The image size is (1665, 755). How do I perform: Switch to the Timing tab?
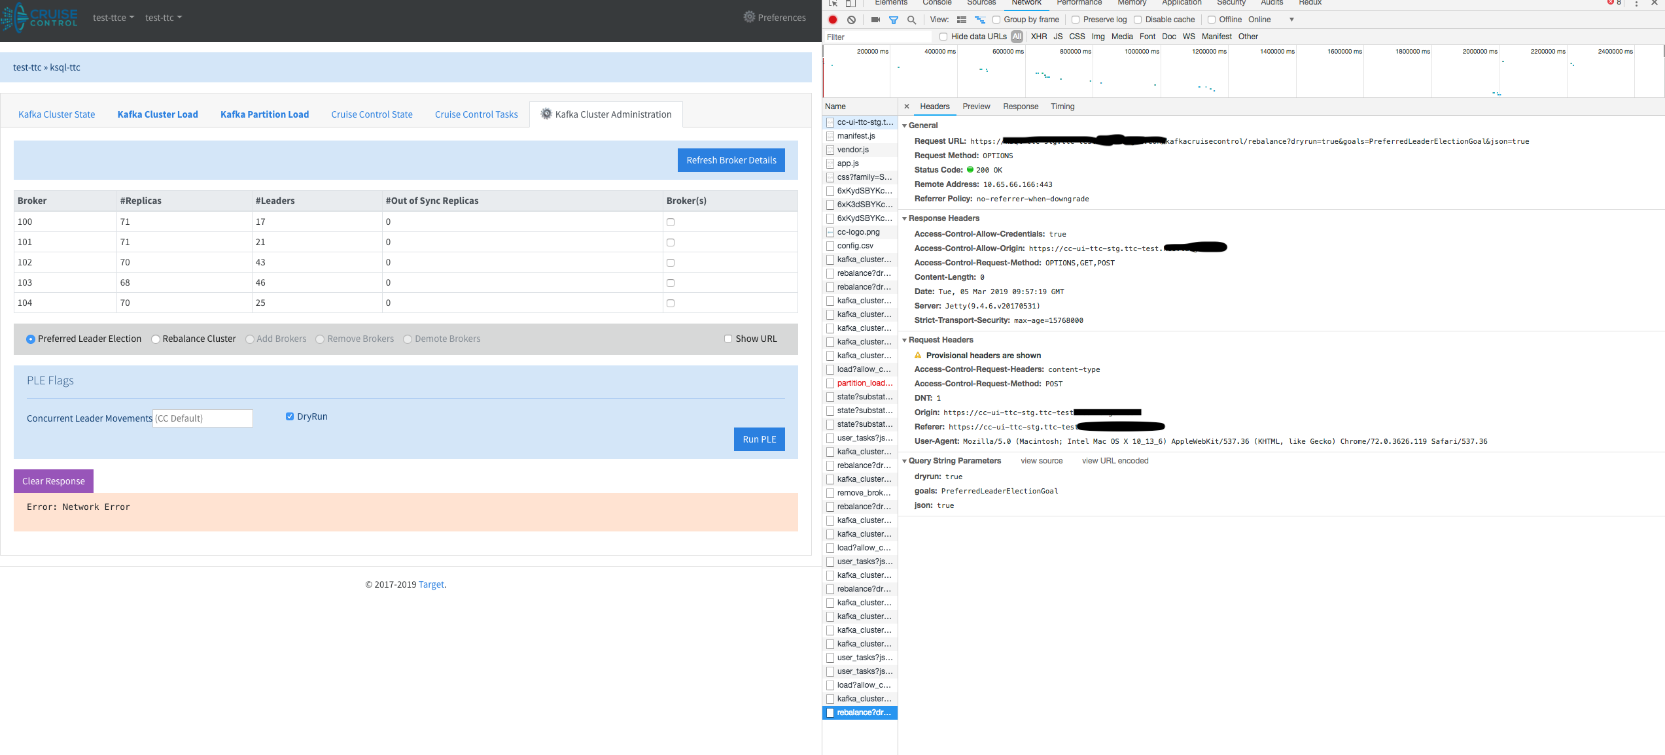(x=1062, y=107)
